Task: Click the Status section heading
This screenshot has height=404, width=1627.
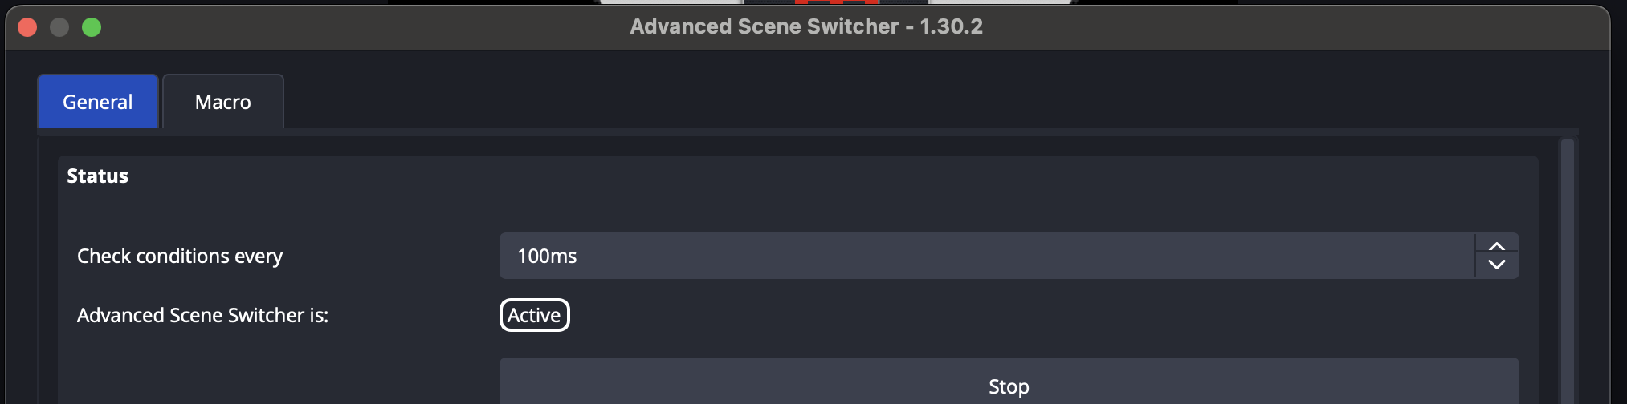Action: [x=97, y=176]
